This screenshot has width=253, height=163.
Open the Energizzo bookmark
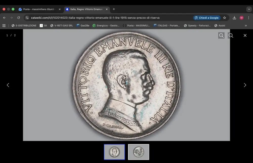coord(106,25)
